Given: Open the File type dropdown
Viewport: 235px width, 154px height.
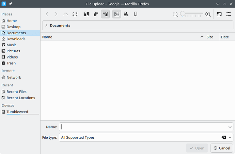Looking at the screenshot, I should pyautogui.click(x=230, y=137).
